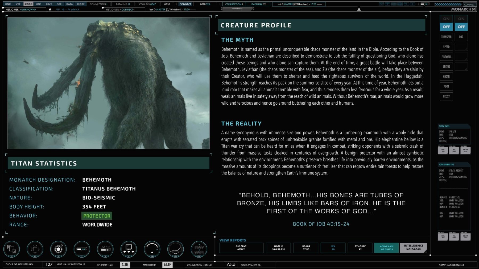Select the SEC tab in top bar
Screen dimensions: 479x269
point(59,4)
